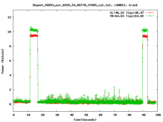The height and width of the screenshot is (122, 163).
Task: Click x-axis tick label 30
Action: click(57, 115)
